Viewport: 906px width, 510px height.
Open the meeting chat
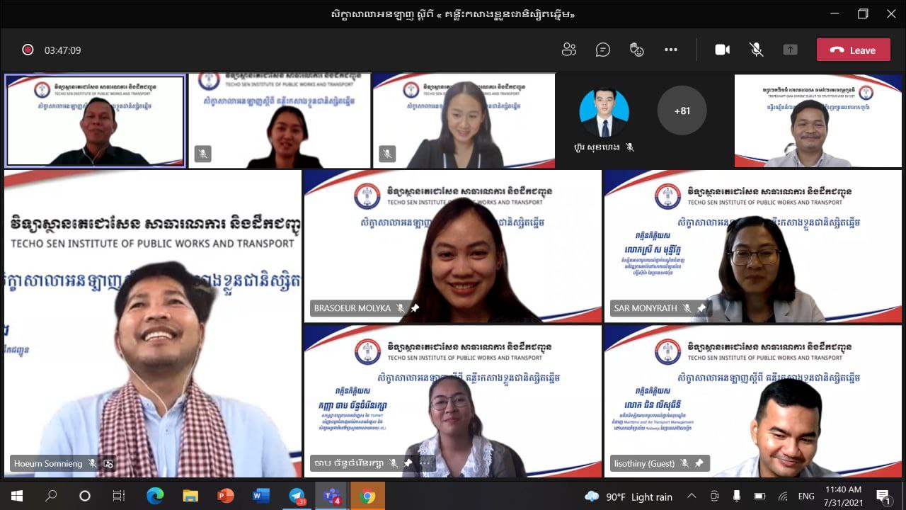pos(603,50)
